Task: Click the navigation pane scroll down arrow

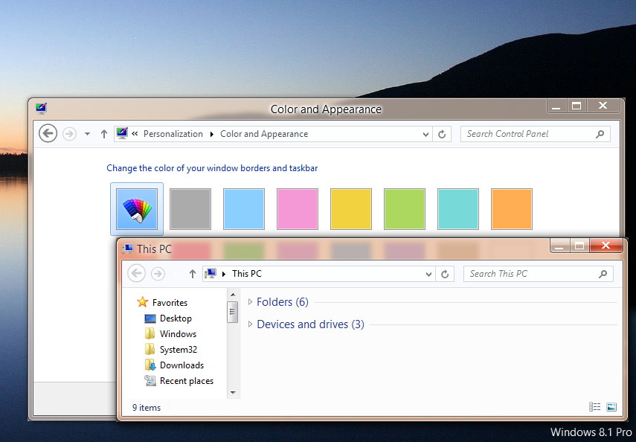Action: pyautogui.click(x=233, y=392)
